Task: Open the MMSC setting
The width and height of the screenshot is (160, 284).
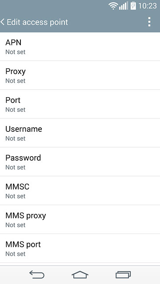Action: tap(80, 190)
